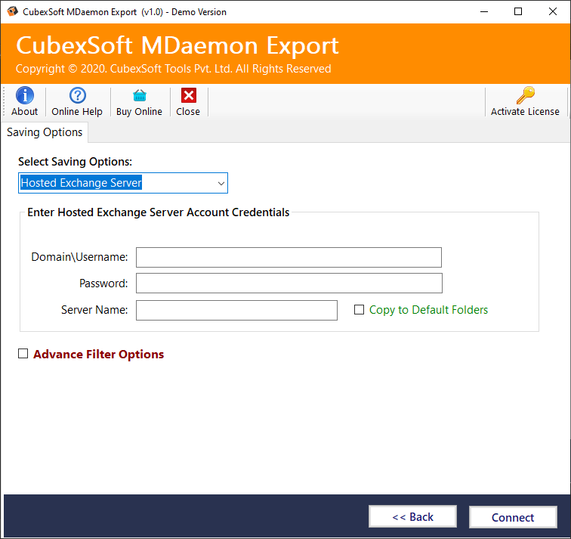The image size is (571, 539).
Task: Click into the Domain\Username text field
Action: click(x=289, y=257)
